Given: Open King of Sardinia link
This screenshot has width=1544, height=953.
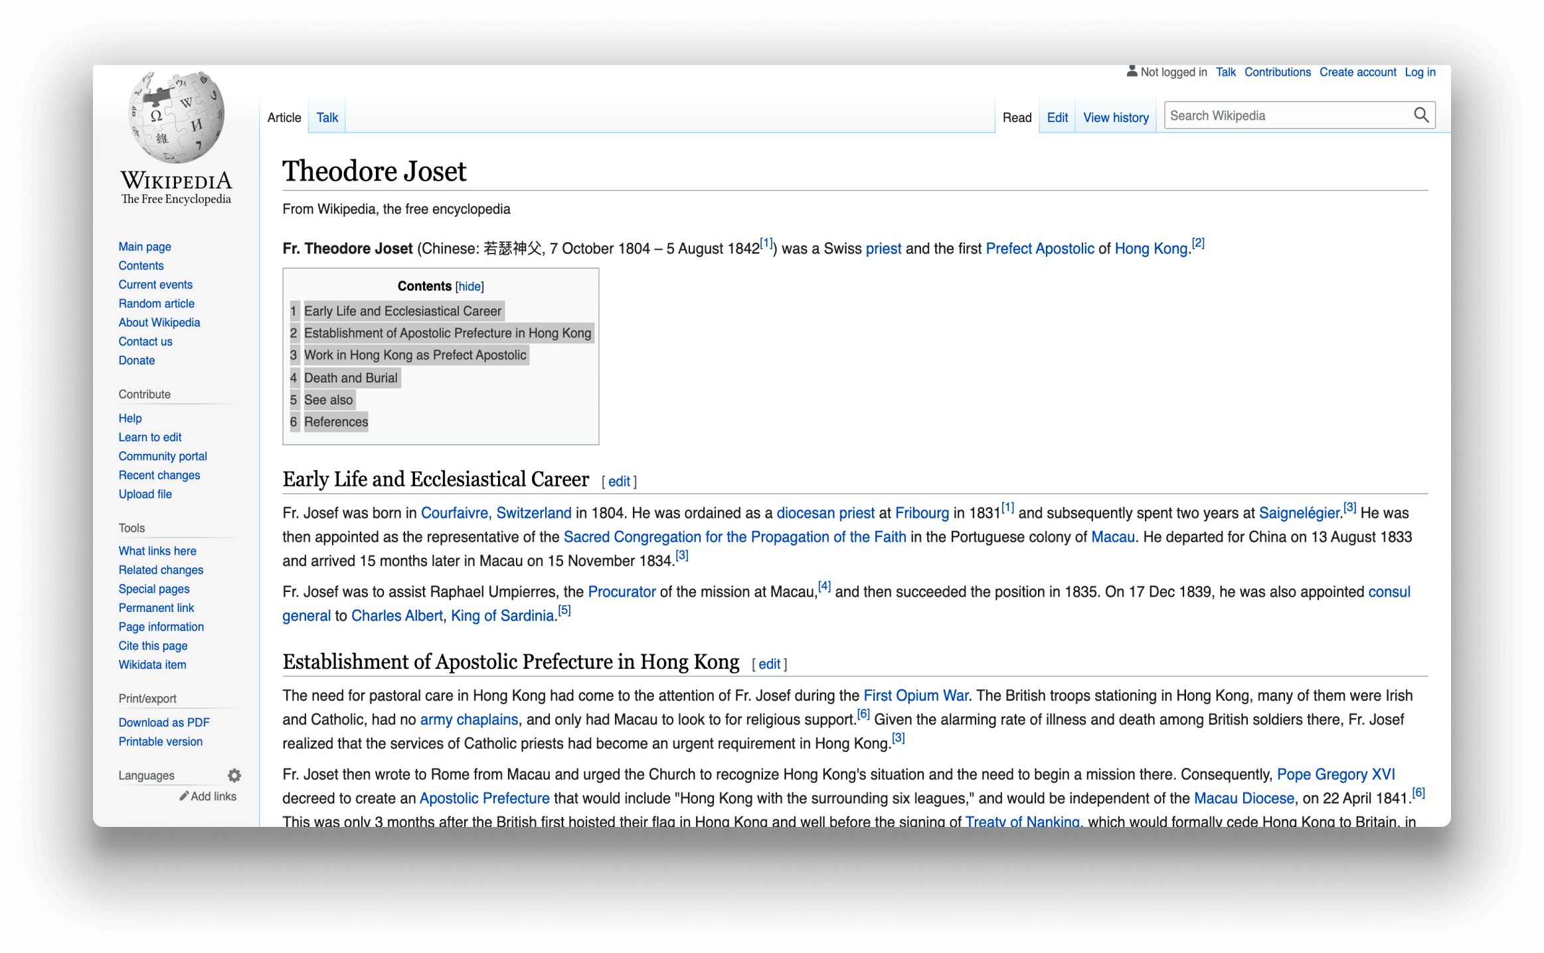Looking at the screenshot, I should (502, 615).
